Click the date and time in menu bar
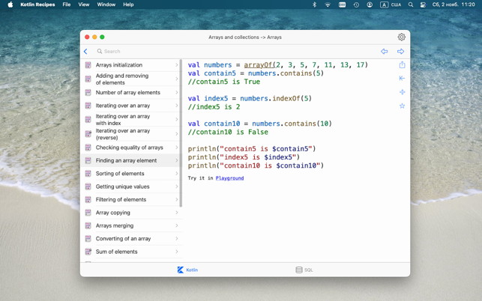 point(454,4)
